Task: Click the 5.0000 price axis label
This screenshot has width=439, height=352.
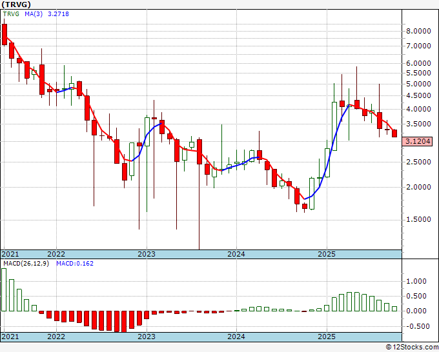Action: [x=419, y=84]
